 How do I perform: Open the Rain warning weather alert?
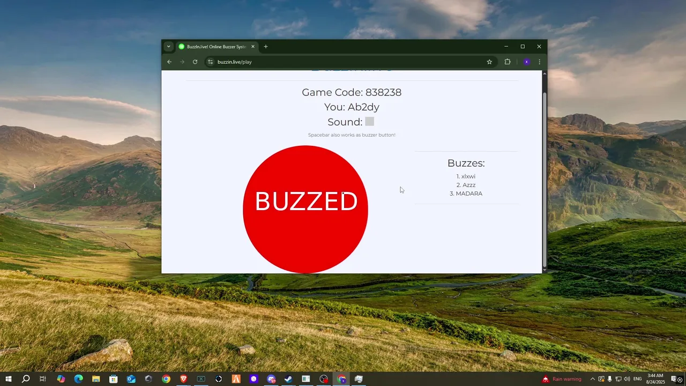562,379
